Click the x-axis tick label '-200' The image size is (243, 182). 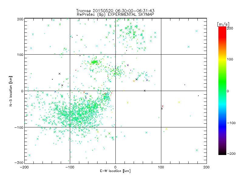tap(24, 167)
